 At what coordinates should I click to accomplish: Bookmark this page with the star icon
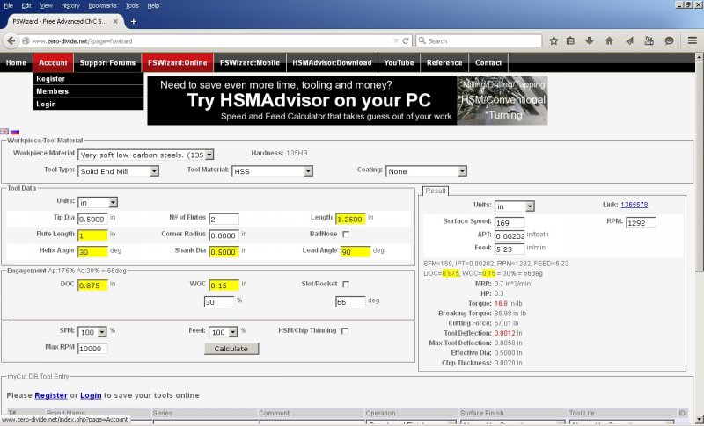554,40
